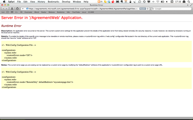Open the Radar bookmark
193x120 pixels.
tap(44, 12)
